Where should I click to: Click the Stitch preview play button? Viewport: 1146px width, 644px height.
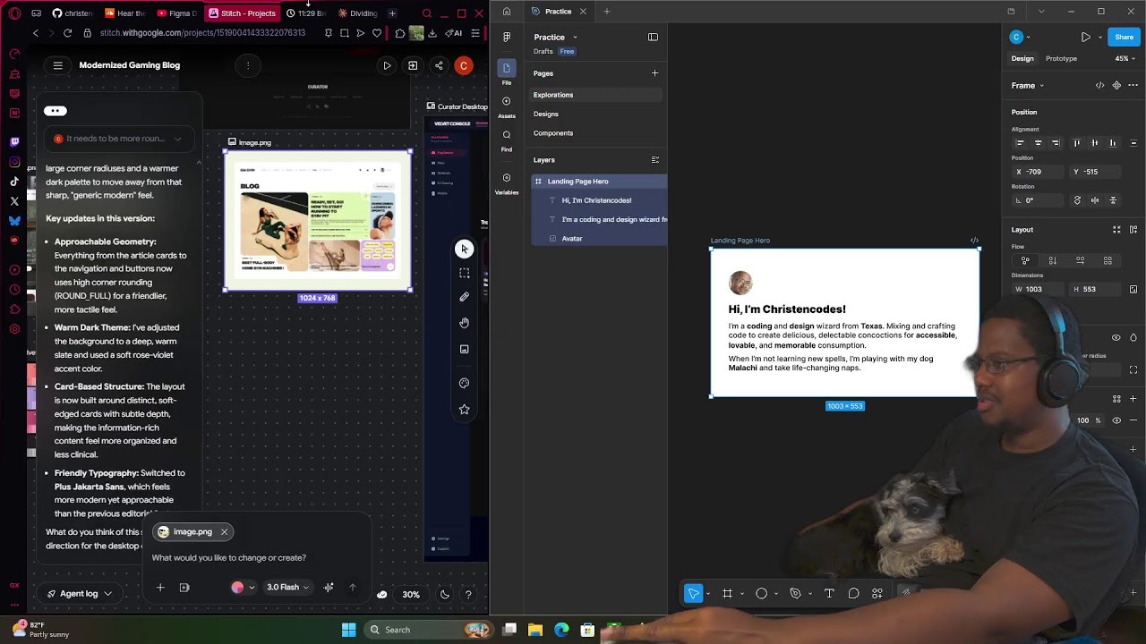387,65
